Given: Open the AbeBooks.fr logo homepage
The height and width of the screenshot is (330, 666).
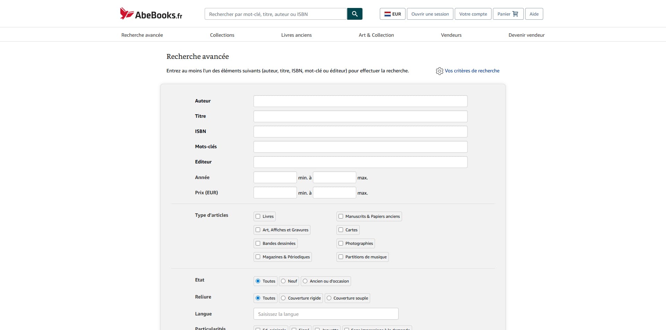Looking at the screenshot, I should tap(151, 14).
